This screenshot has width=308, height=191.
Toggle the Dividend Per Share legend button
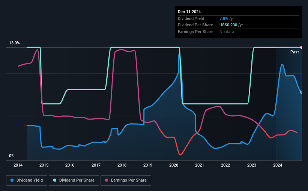pos(74,180)
